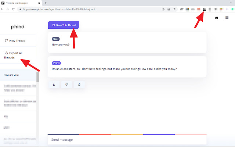Click the thumbs down feedback icon
The image size is (235, 147).
tap(66, 85)
